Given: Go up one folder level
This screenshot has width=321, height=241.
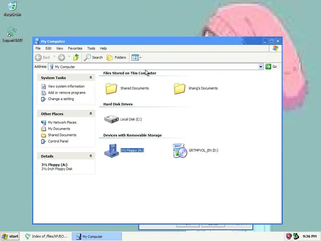Looking at the screenshot, I should pyautogui.click(x=76, y=57).
